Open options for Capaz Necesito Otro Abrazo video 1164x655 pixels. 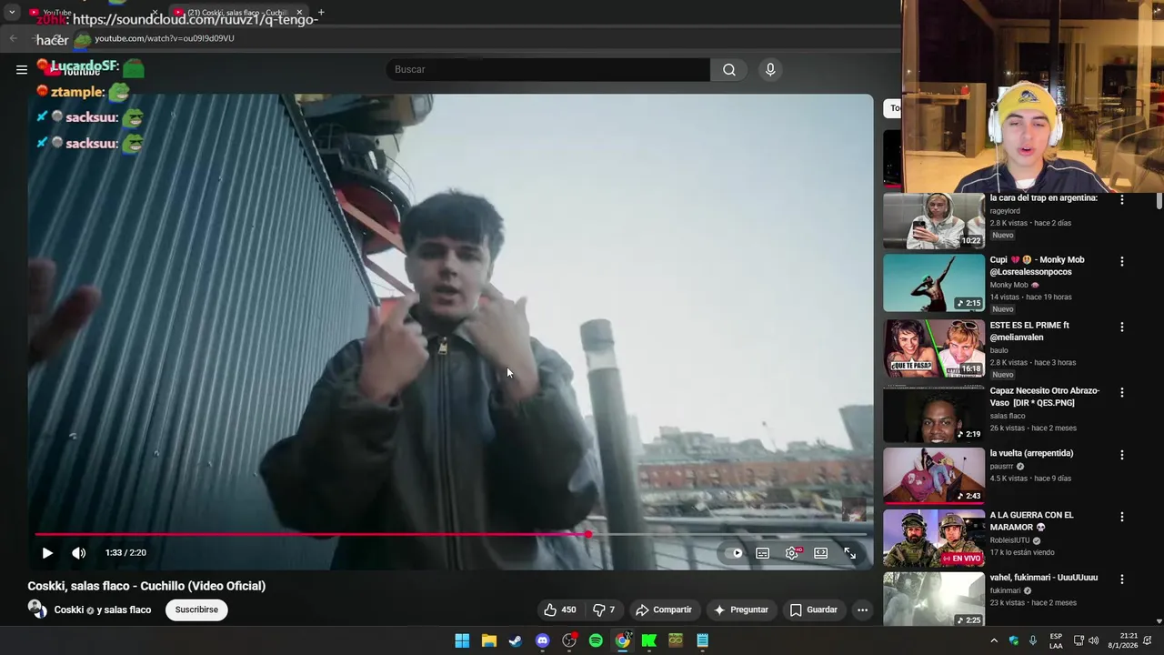tap(1121, 392)
